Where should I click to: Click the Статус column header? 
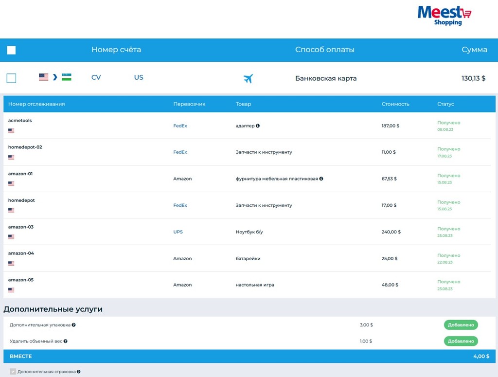click(445, 104)
